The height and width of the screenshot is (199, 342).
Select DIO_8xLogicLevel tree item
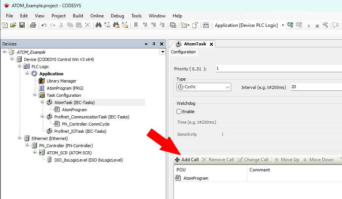click(88, 160)
